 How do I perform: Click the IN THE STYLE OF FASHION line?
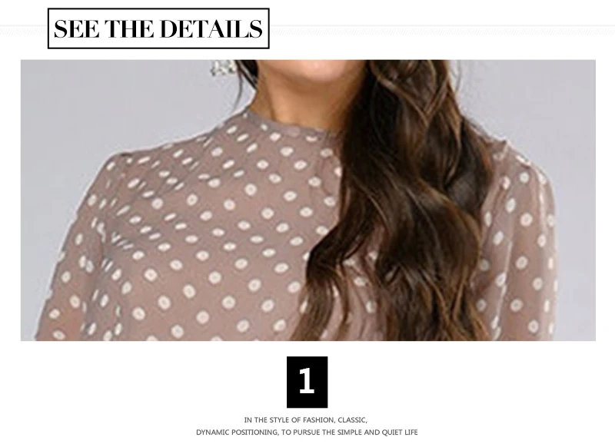tap(305, 420)
